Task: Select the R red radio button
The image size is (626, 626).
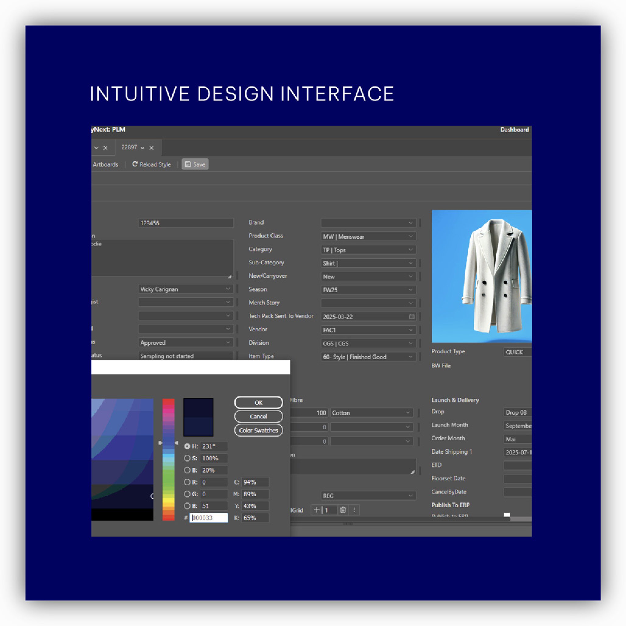Action: pos(187,482)
